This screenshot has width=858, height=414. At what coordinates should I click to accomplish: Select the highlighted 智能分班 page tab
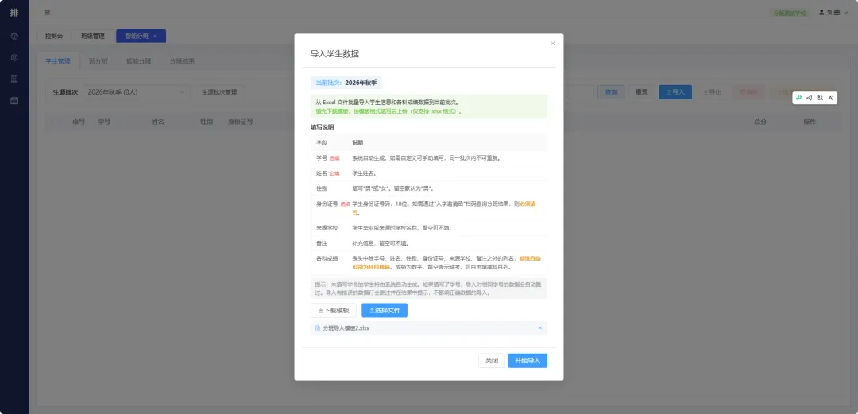(141, 36)
